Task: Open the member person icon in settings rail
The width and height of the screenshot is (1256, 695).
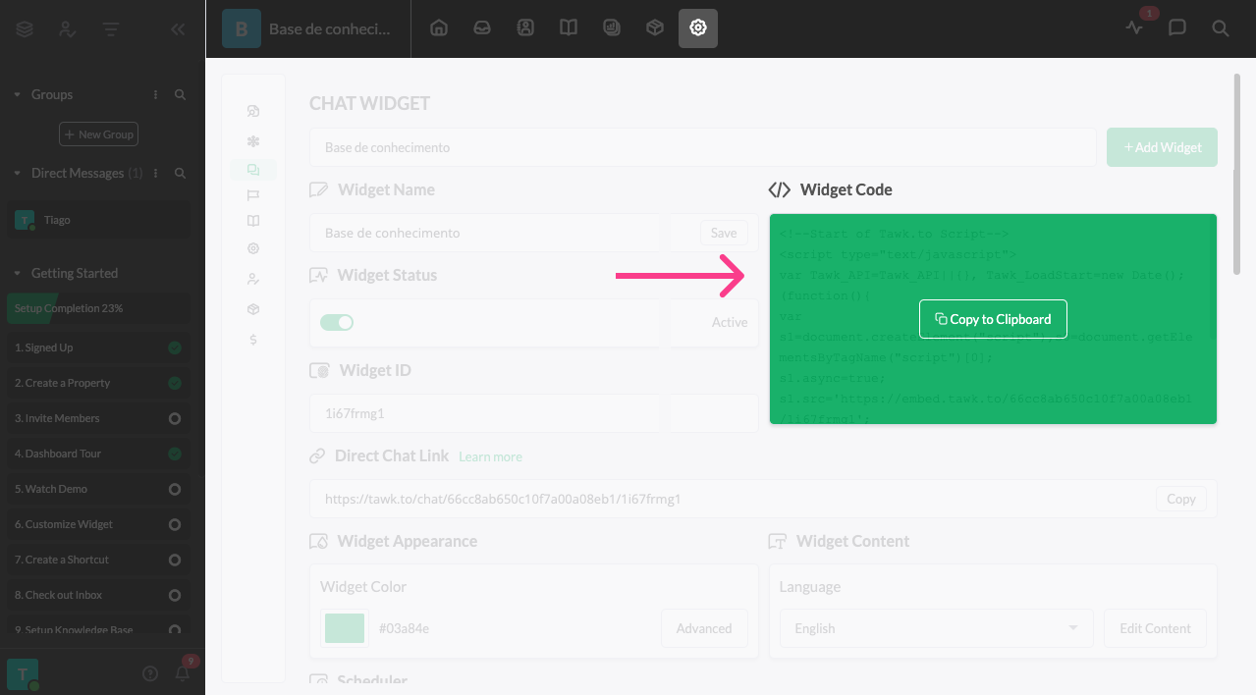Action: 253,279
